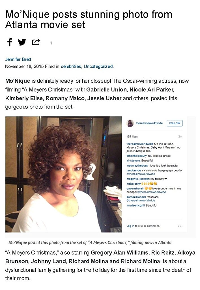Open maymaytheboss commenter profile

pos(137,165)
